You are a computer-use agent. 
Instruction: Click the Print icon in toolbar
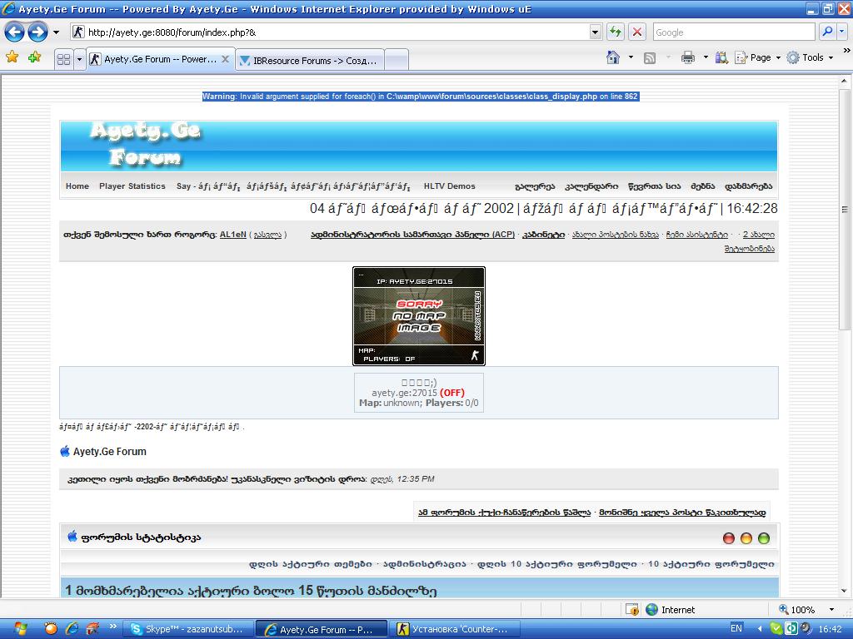[x=688, y=57]
